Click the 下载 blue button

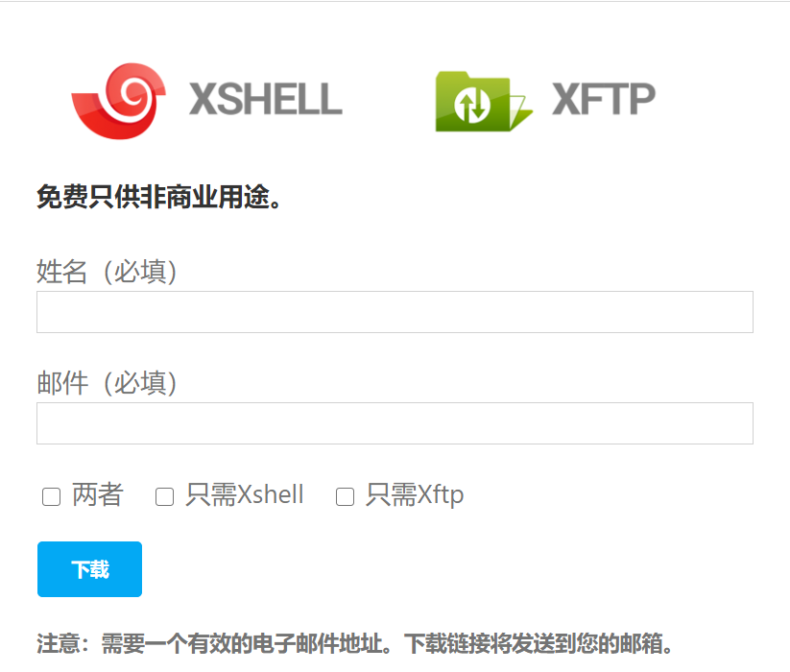click(x=89, y=569)
